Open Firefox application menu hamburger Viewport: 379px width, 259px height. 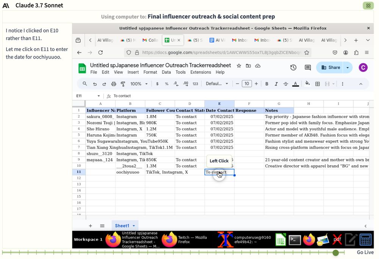tap(366, 53)
